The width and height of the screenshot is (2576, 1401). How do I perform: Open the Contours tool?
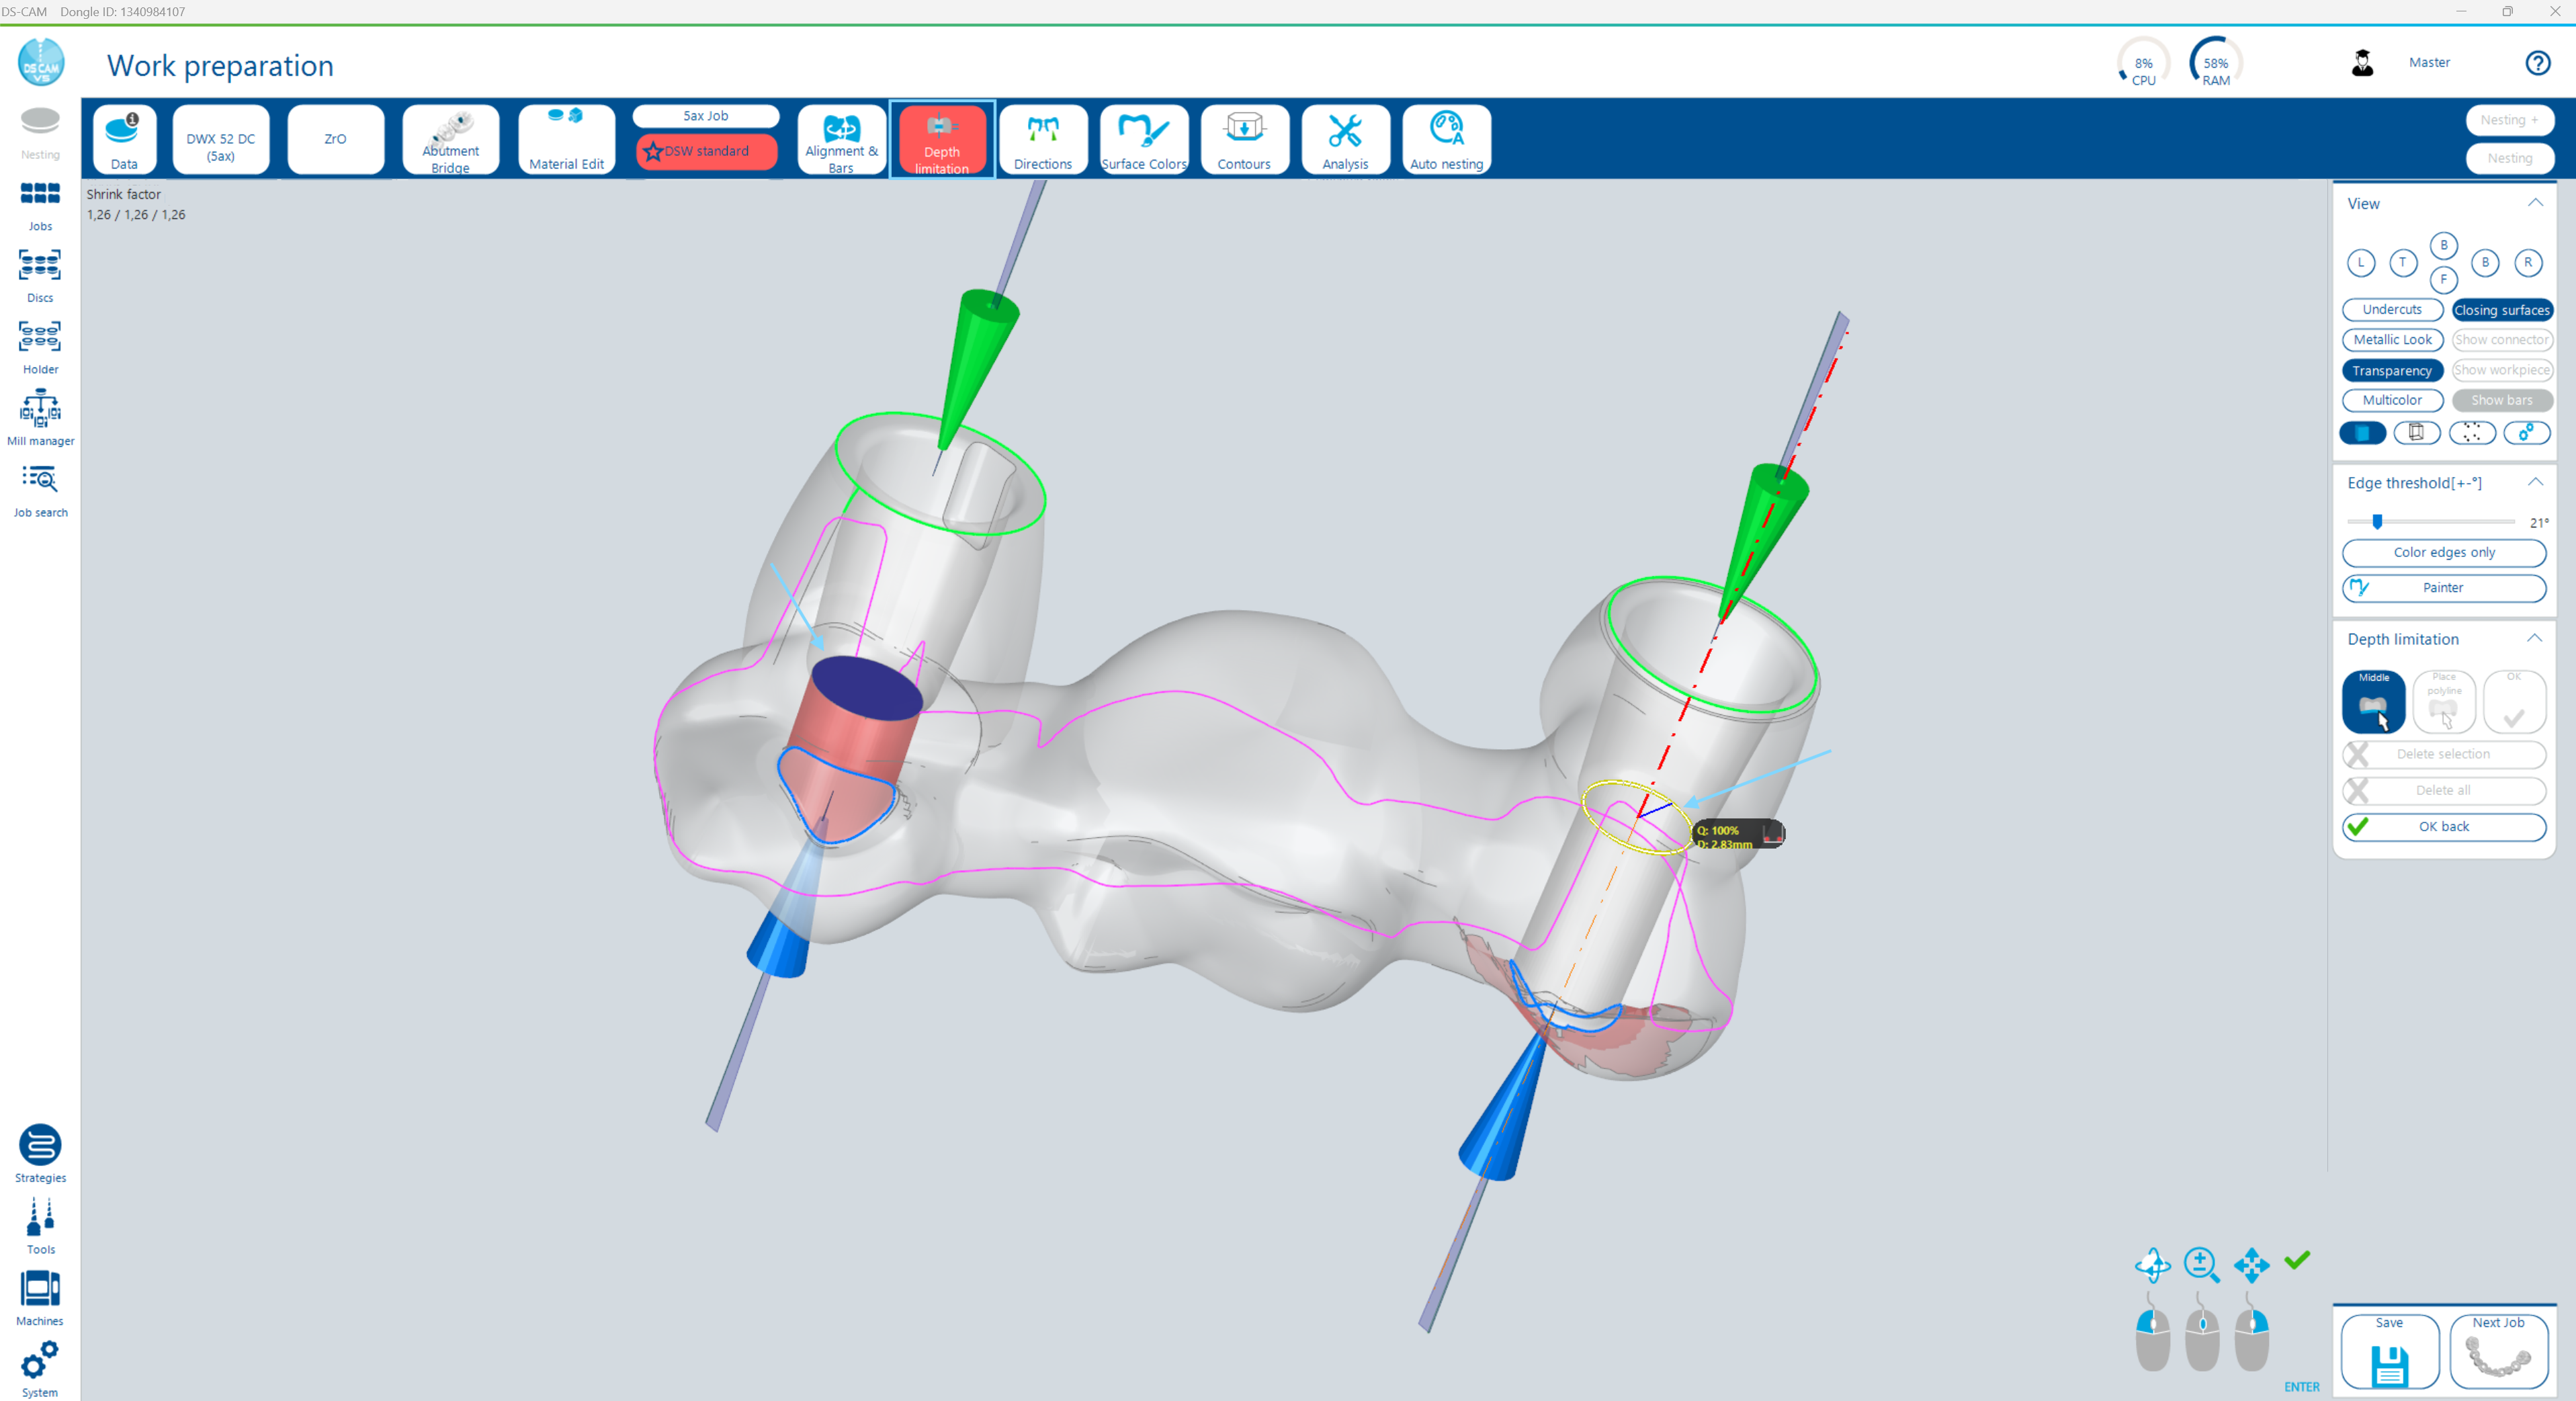click(x=1244, y=139)
